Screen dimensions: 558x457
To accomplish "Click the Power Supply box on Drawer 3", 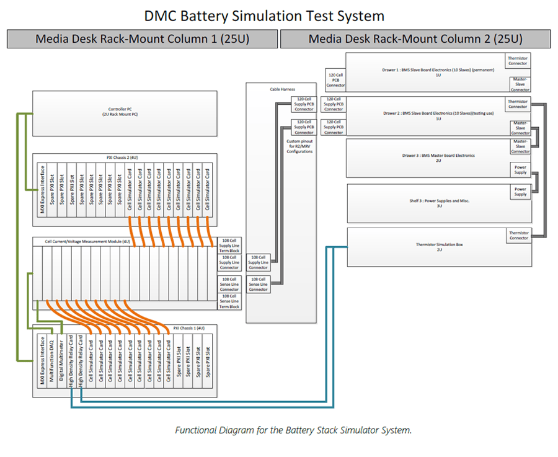I will pos(520,170).
